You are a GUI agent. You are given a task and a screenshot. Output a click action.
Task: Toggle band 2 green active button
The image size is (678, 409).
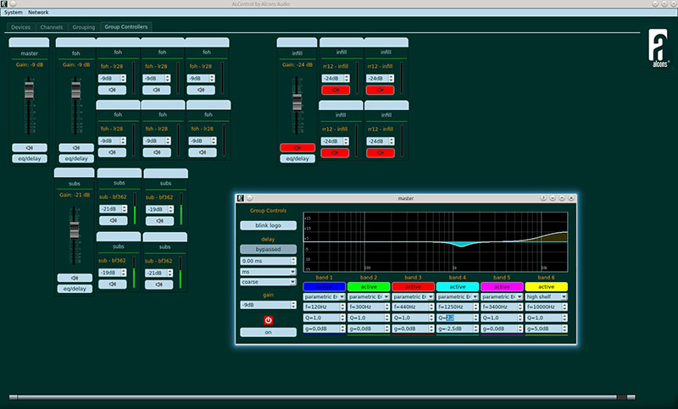(368, 286)
